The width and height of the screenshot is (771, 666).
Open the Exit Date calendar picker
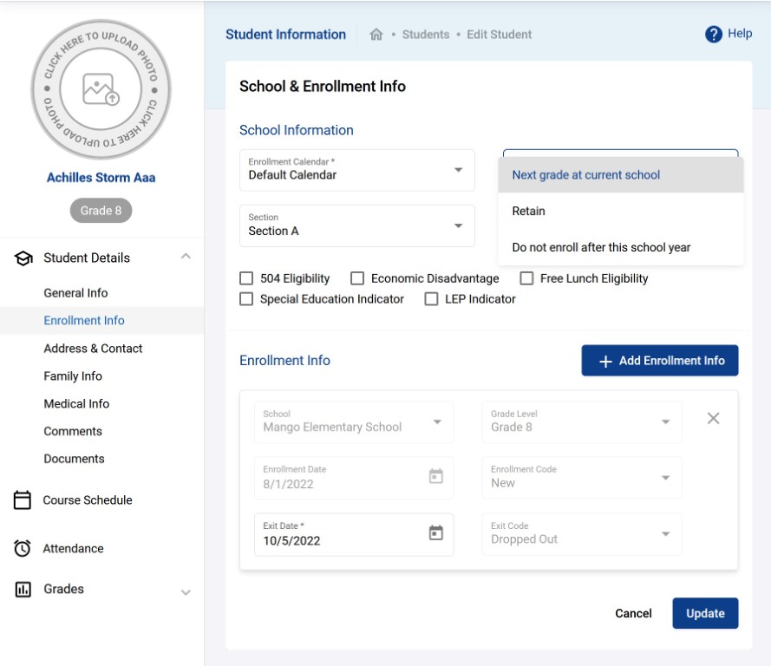pos(438,534)
